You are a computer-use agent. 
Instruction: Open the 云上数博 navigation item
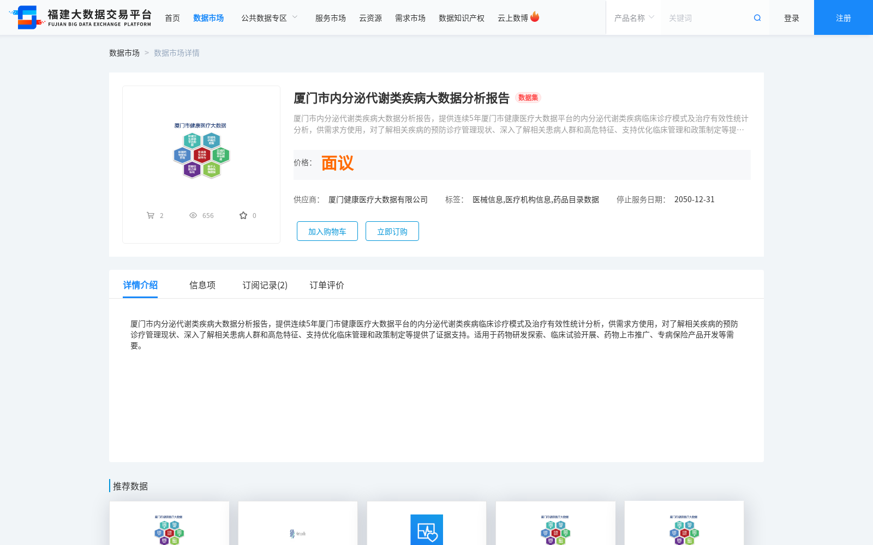(513, 18)
